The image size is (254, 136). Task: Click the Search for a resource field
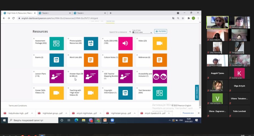click(118, 32)
